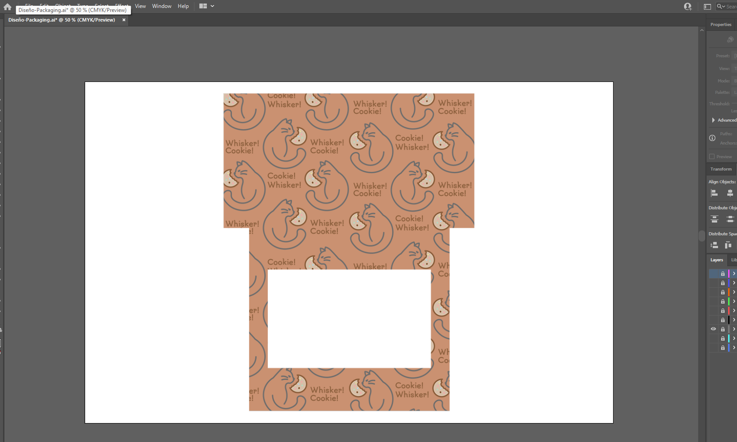The image size is (737, 442).
Task: Click the vertical distribute top icon
Action: pos(715,219)
